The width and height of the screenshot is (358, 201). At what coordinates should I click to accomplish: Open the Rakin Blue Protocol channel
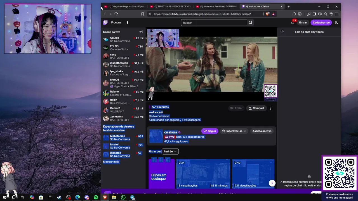tap(123, 101)
